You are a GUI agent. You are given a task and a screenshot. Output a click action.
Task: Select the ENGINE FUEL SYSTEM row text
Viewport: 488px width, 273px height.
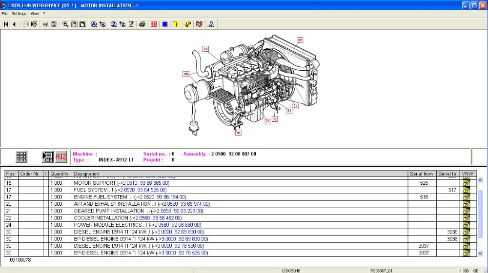tap(130, 197)
